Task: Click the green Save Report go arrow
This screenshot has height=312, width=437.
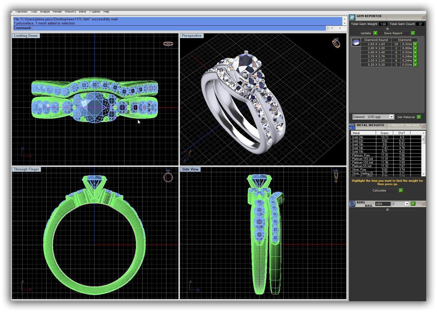Action: [413, 33]
